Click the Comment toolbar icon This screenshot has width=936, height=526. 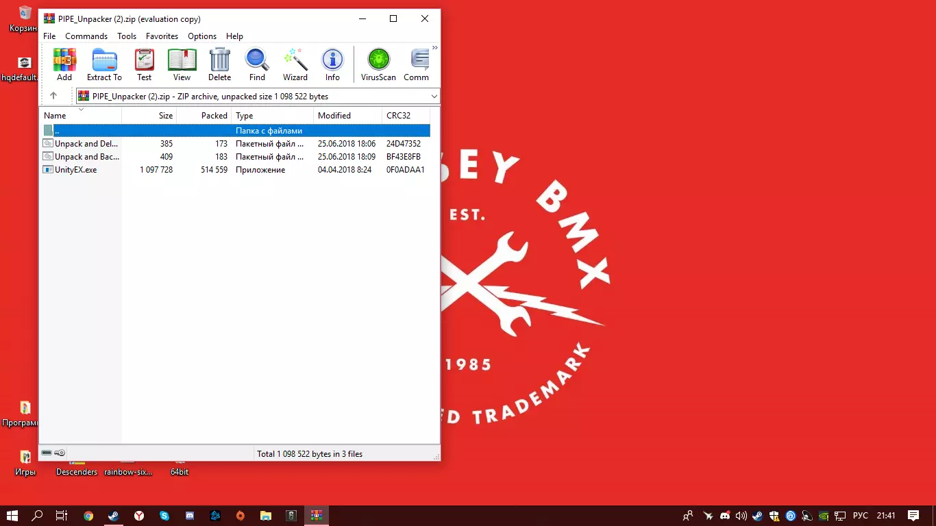click(417, 65)
